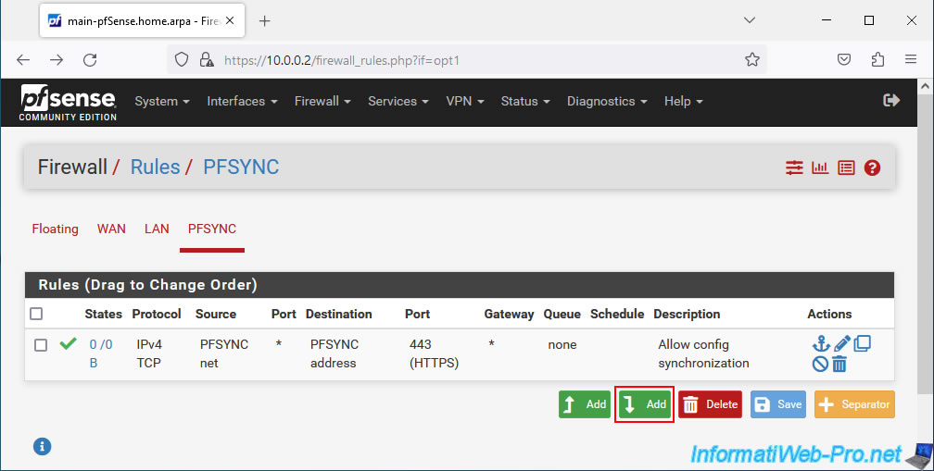Open the status bar chart icon
This screenshot has height=471, width=934.
coord(820,167)
